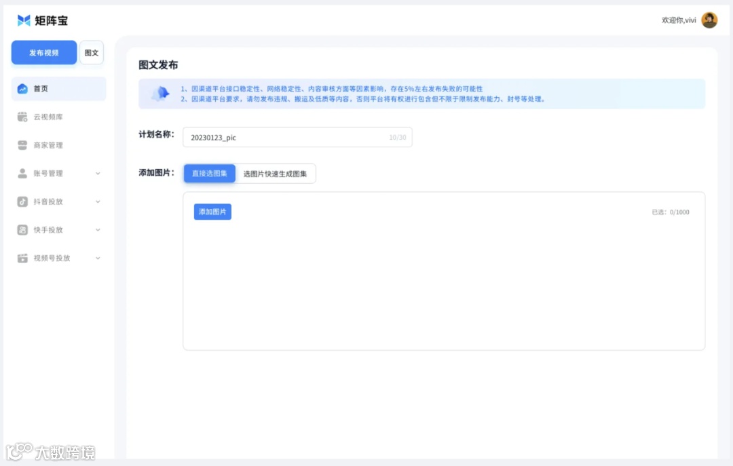Select the 图文 publishing mode
Screen dimensions: 733x466
(x=92, y=52)
